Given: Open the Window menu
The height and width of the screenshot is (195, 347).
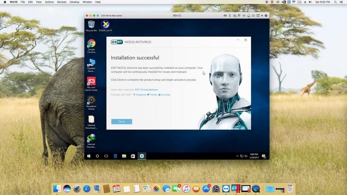Looking at the screenshot, I should tap(87, 2).
